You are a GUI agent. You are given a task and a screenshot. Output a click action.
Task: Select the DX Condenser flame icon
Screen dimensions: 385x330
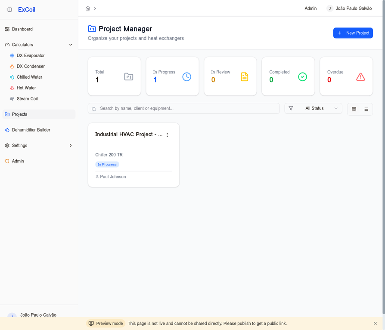click(x=12, y=66)
